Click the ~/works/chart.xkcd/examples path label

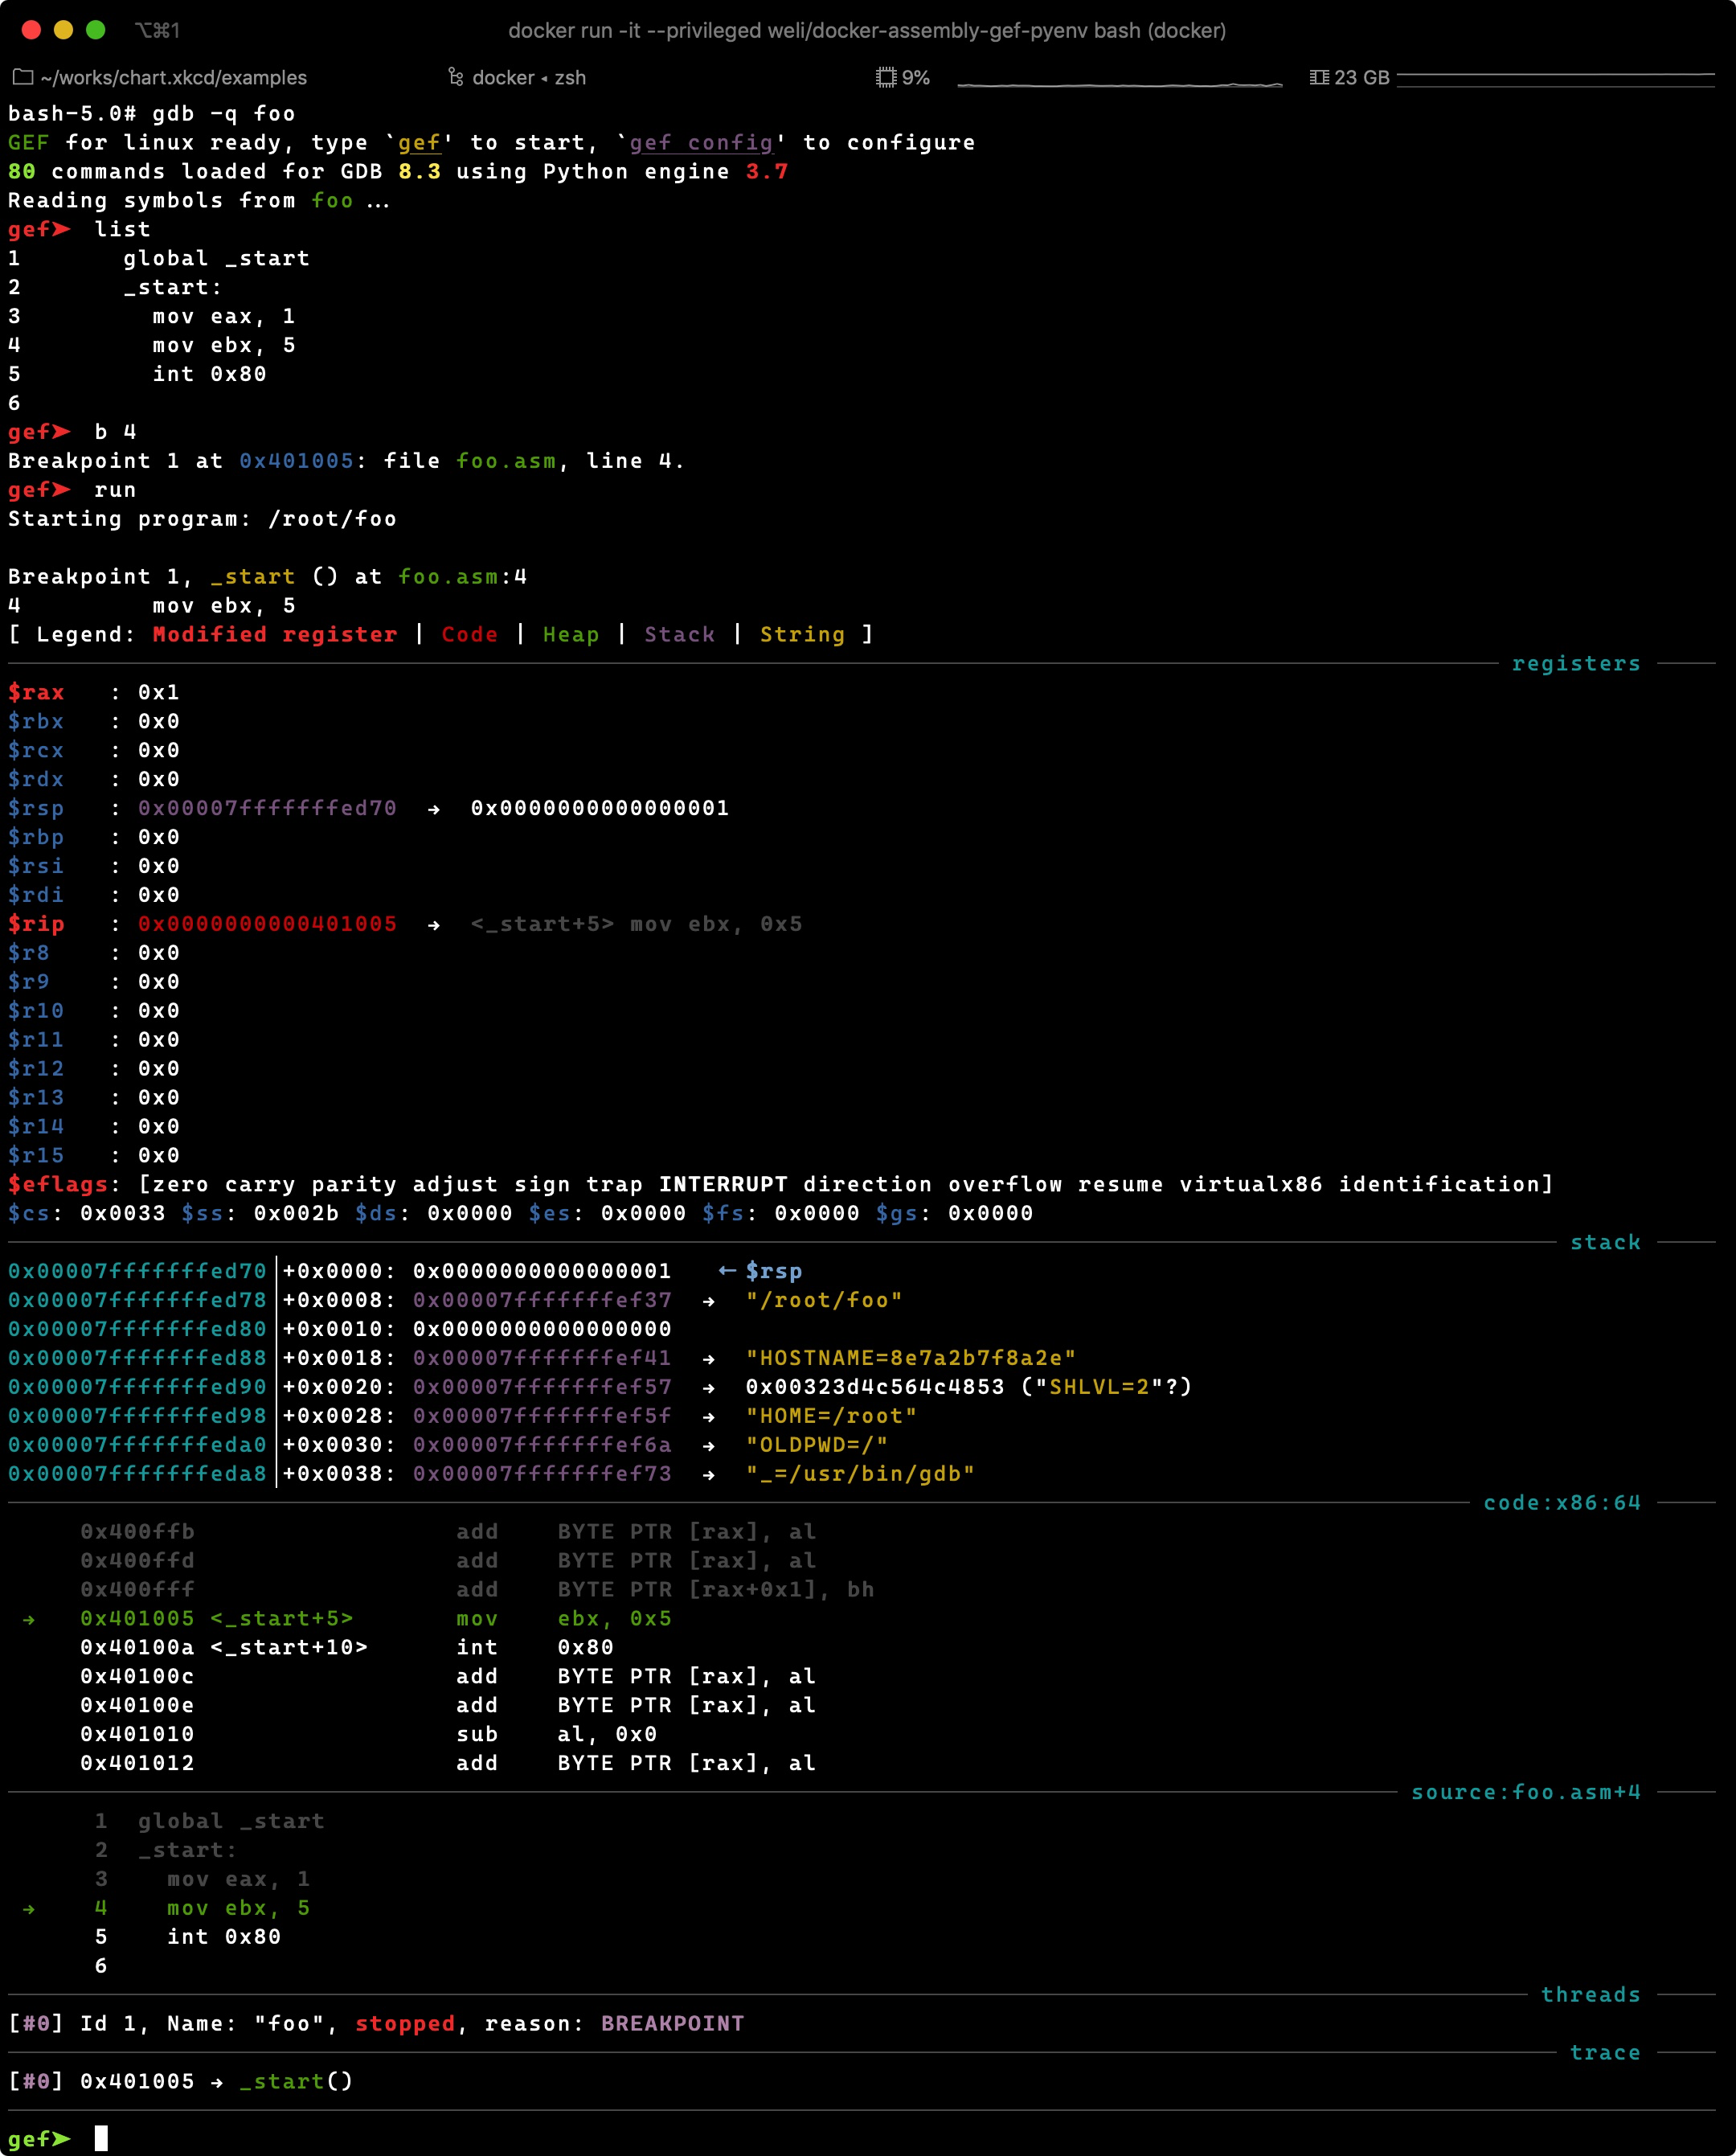pos(173,77)
